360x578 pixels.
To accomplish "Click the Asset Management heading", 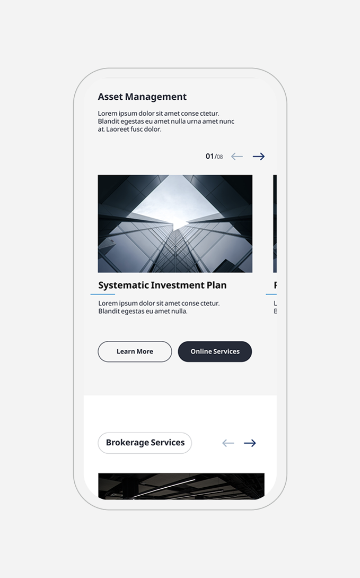I will tap(142, 97).
